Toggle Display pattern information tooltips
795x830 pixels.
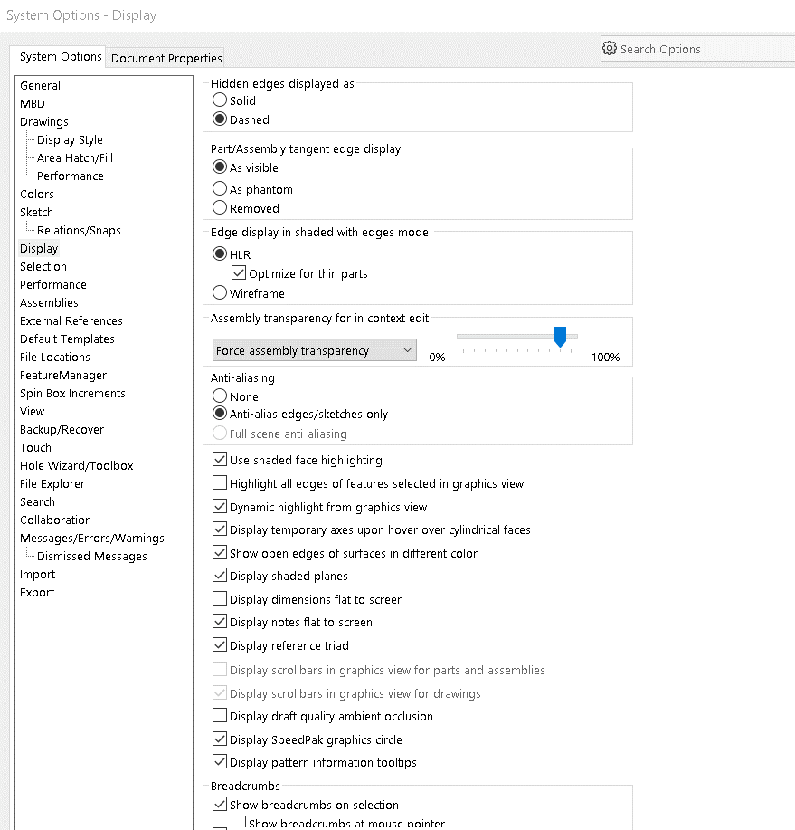click(x=220, y=762)
